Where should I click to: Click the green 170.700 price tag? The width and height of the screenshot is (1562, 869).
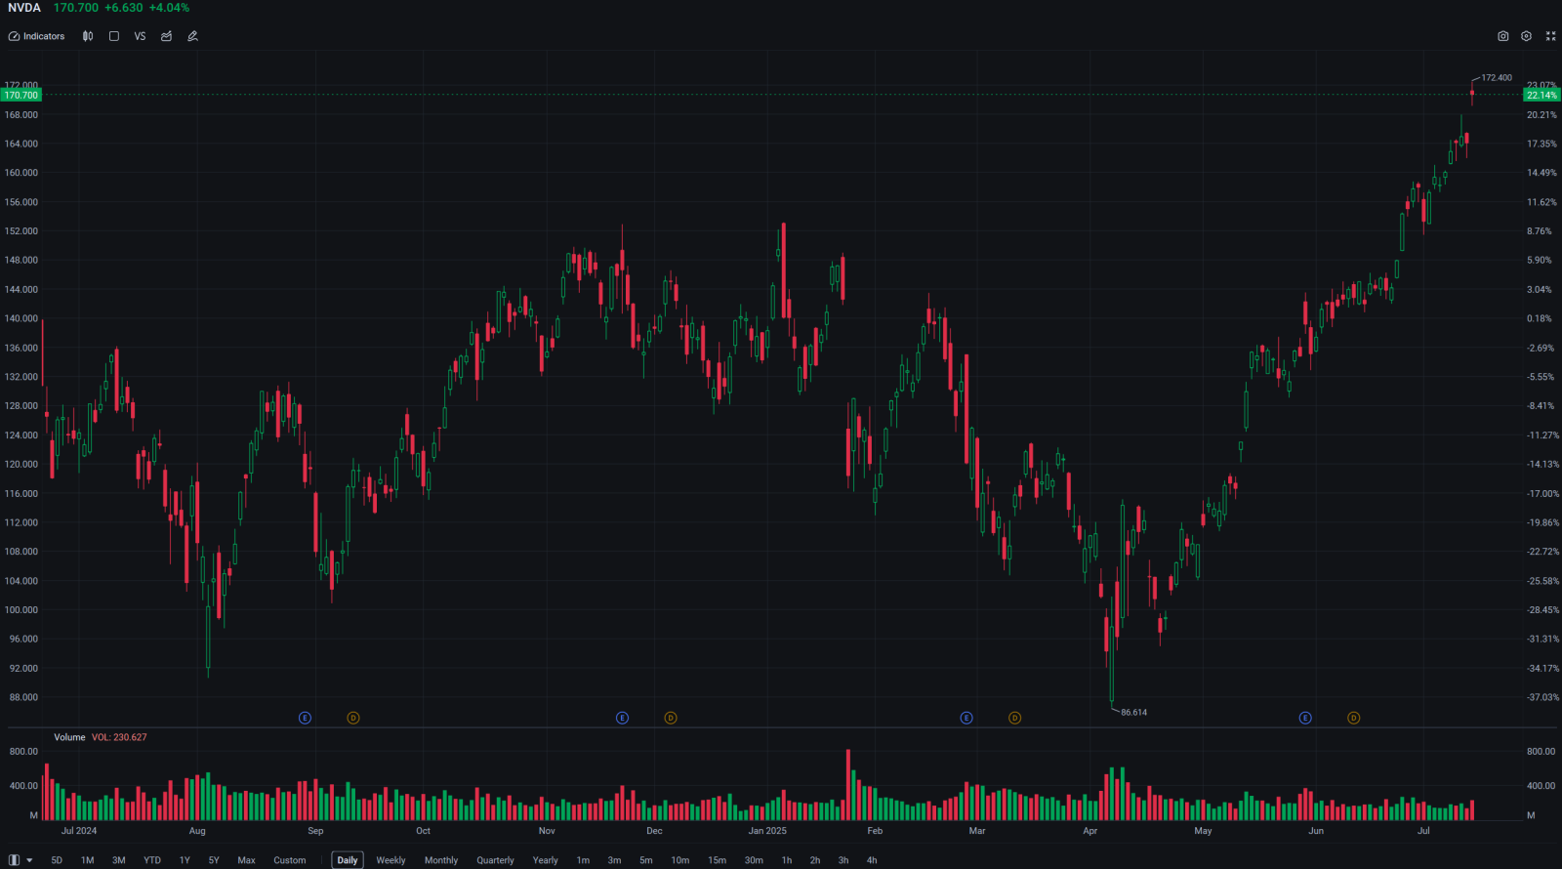coord(21,96)
